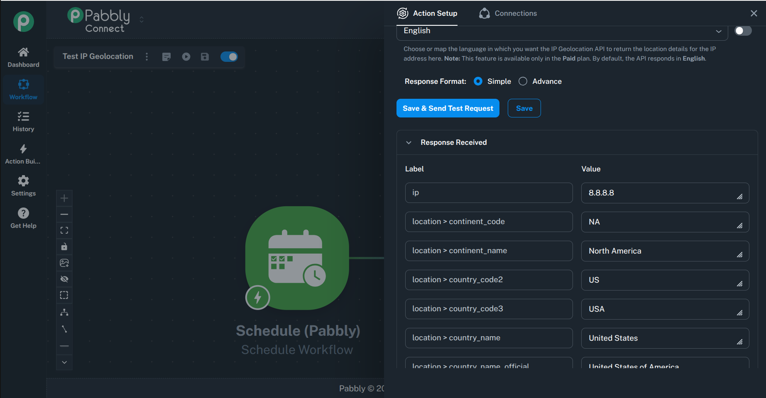The width and height of the screenshot is (766, 398).
Task: Switch to the Action Setup tab
Action: [x=427, y=13]
